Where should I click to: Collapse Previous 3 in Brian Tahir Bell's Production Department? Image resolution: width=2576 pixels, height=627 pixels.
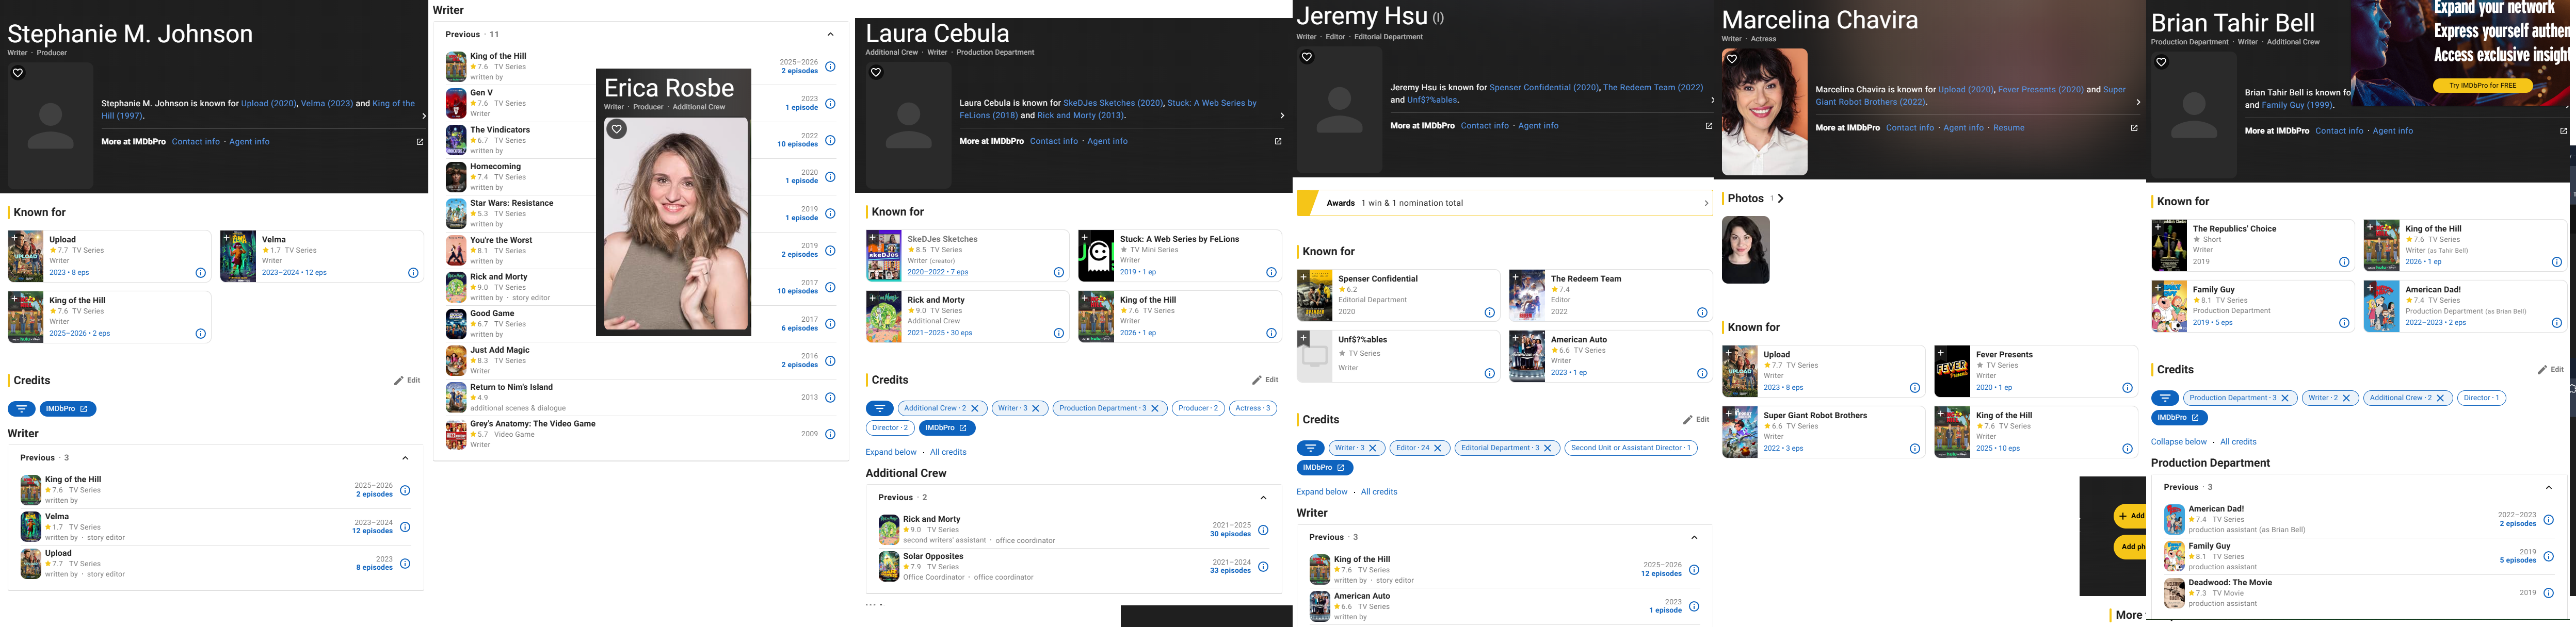2548,488
